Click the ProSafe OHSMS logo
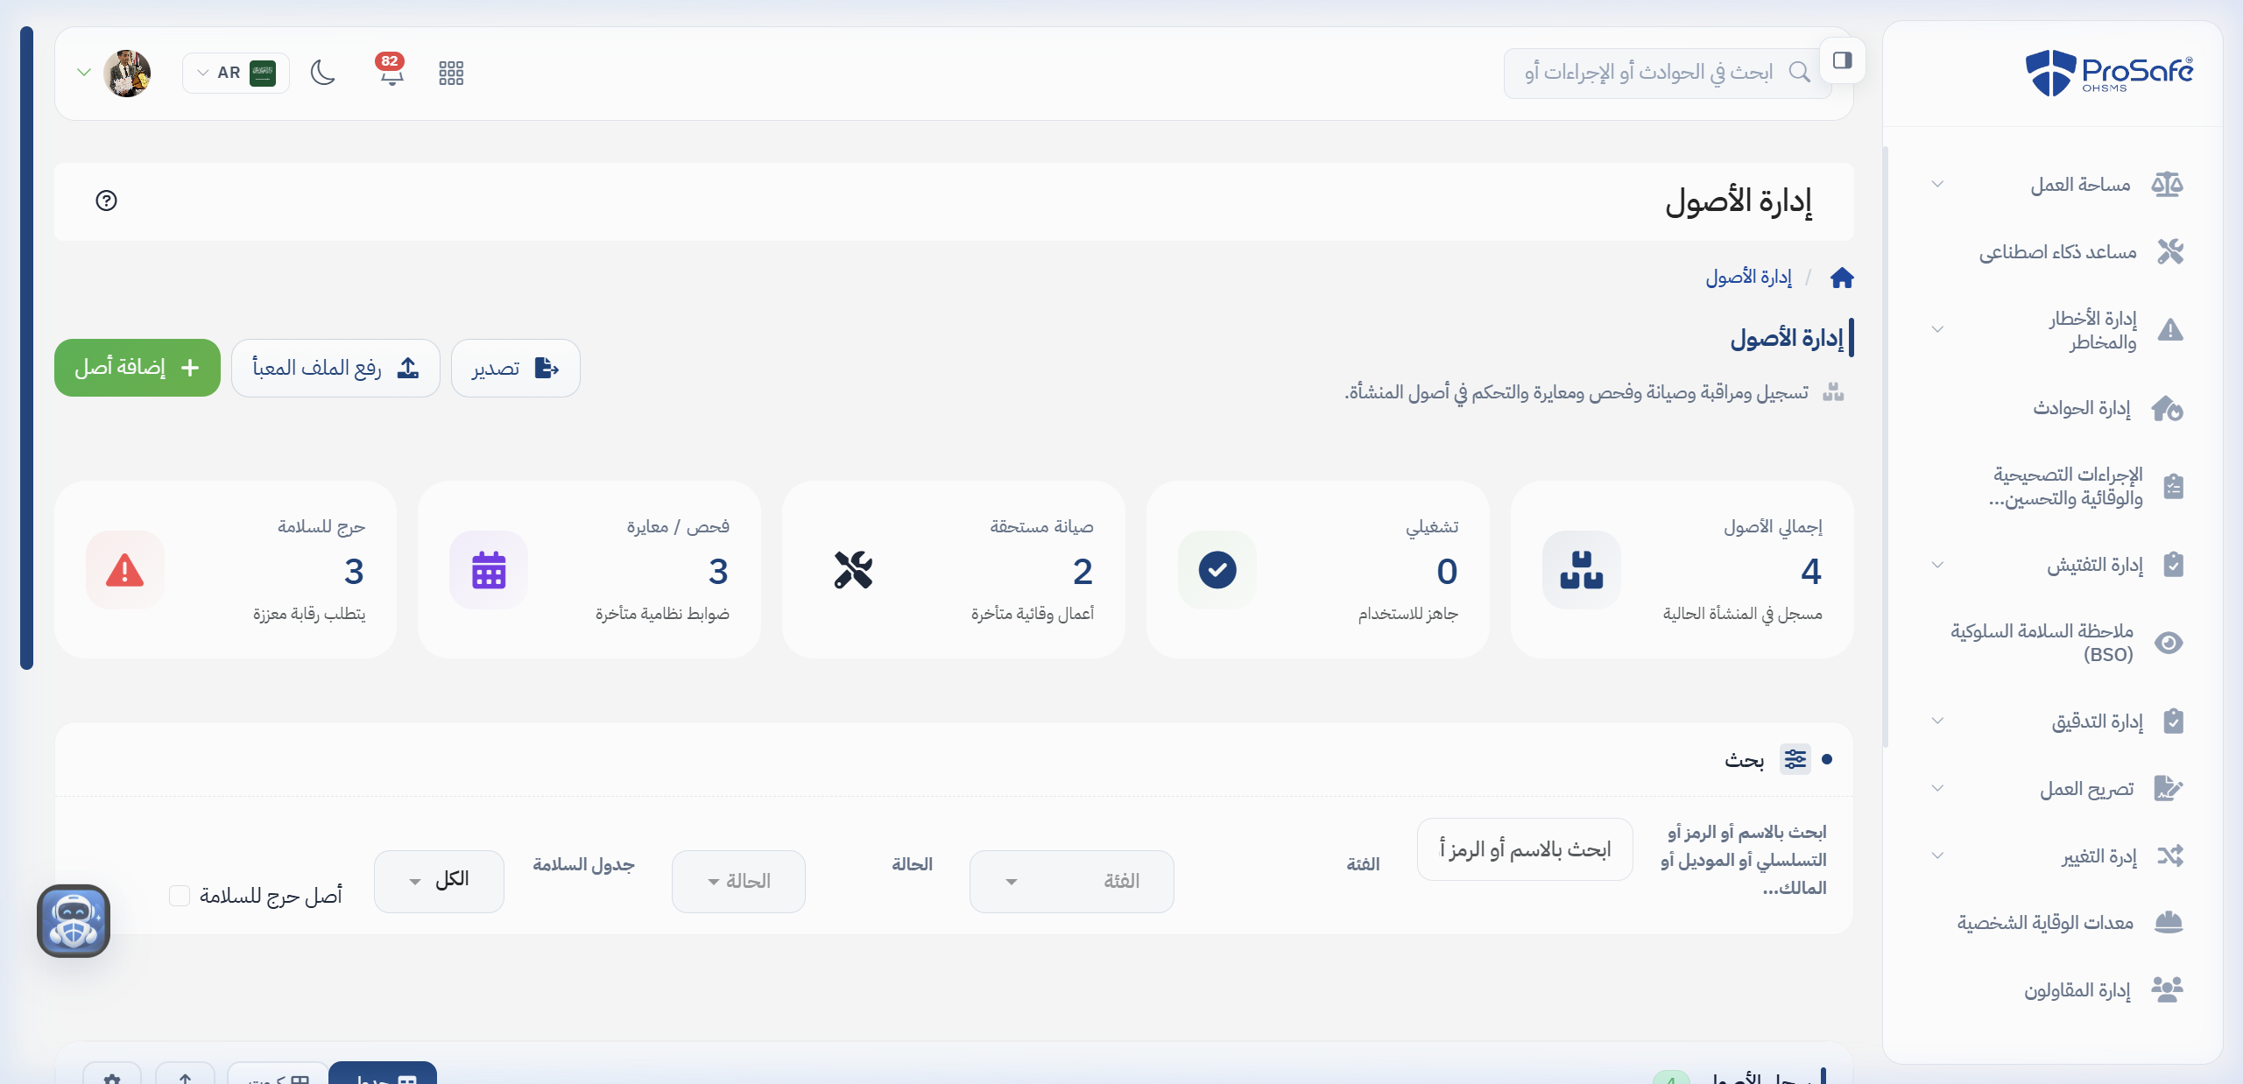This screenshot has width=2243, height=1084. tap(2109, 72)
